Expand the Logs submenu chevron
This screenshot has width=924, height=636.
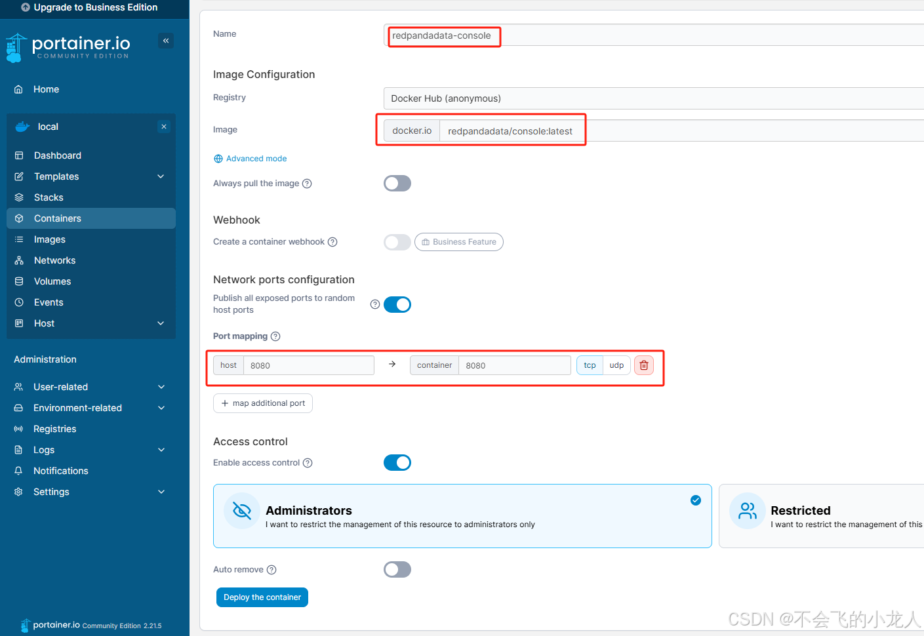(x=161, y=450)
